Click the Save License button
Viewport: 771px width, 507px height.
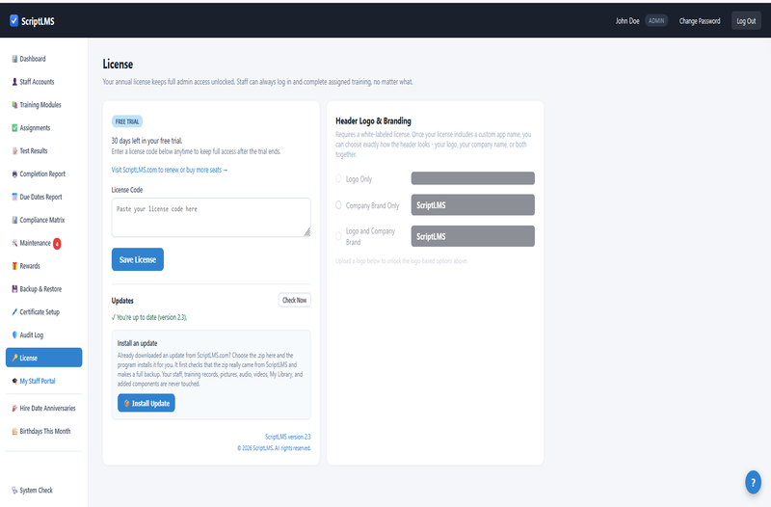coord(138,259)
